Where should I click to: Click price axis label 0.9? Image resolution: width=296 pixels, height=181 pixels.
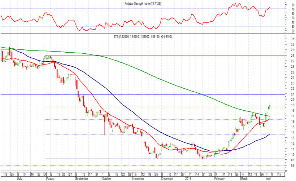(293, 160)
